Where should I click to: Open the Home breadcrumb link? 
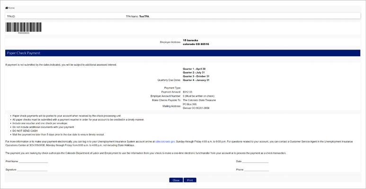(x=11, y=8)
